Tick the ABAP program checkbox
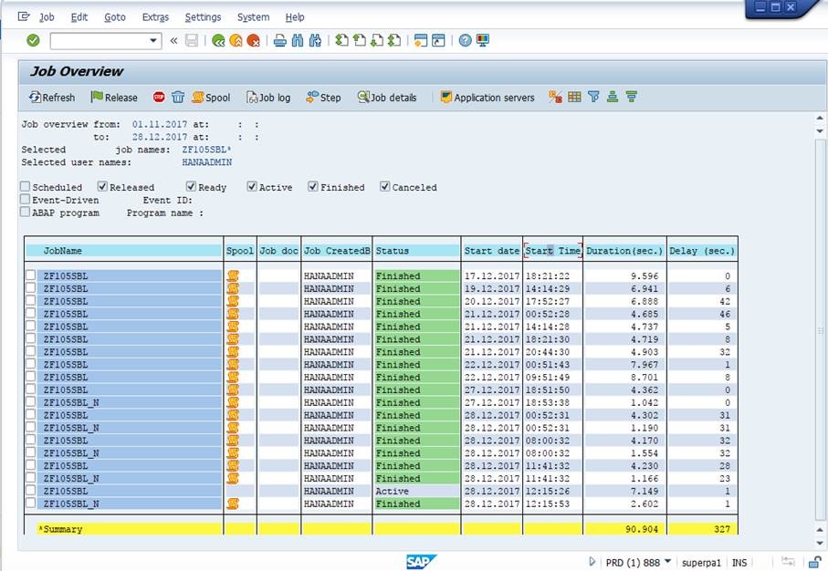This screenshot has width=828, height=571. pos(25,212)
